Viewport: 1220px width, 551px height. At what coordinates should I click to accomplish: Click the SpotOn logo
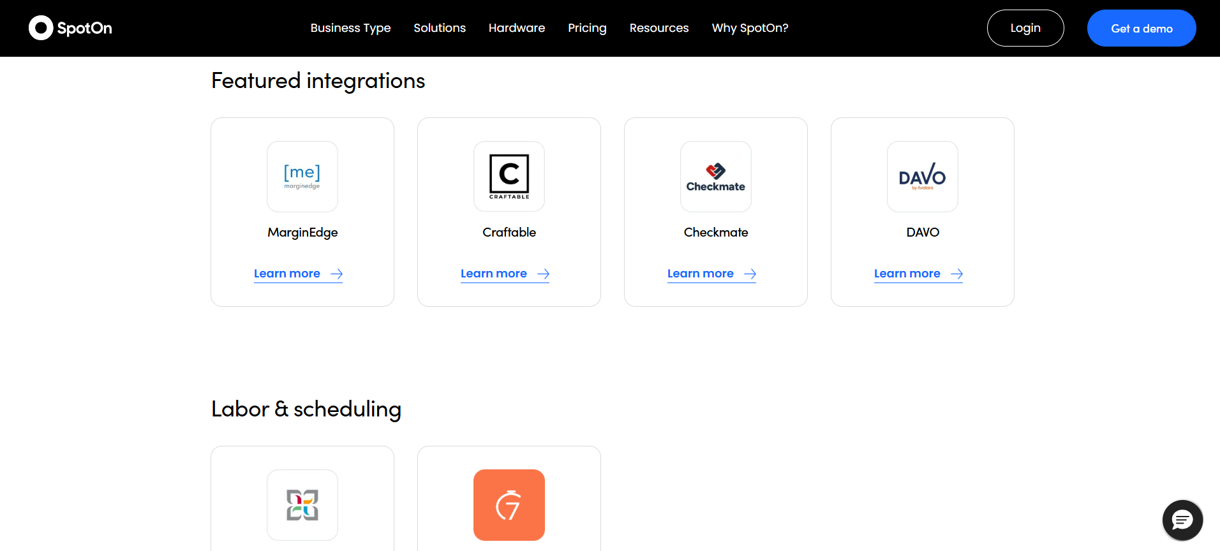[70, 28]
